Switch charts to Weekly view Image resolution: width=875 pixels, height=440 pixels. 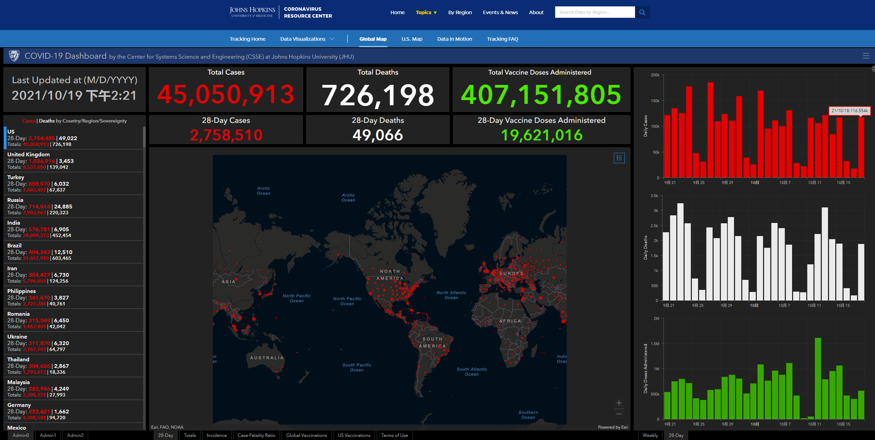pos(650,435)
